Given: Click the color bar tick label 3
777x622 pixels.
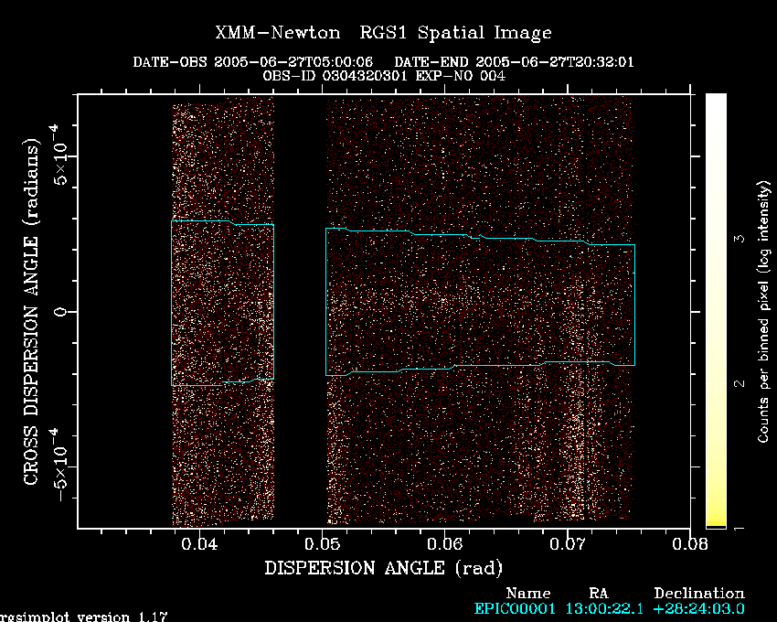Looking at the screenshot, I should [740, 239].
